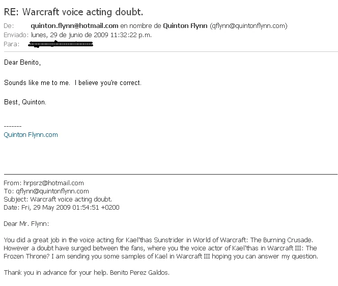Click the "Enviado:" header label
This screenshot has width=338, height=286.
pyautogui.click(x=15, y=35)
